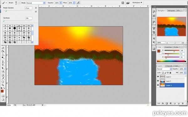Select the Type tool
The height and width of the screenshot is (117, 188).
click(x=3, y=65)
